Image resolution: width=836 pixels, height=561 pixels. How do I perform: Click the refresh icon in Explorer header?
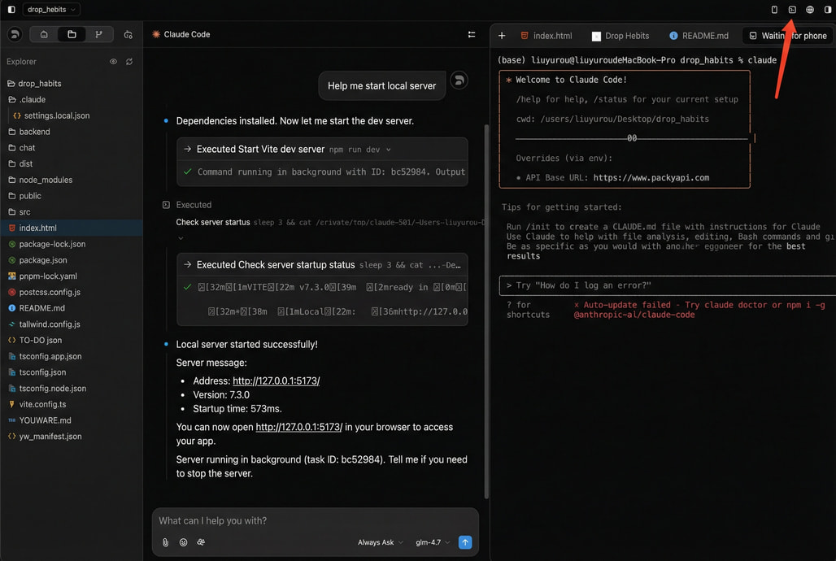129,62
